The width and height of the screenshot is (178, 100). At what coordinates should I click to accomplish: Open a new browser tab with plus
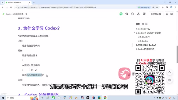click(34, 2)
